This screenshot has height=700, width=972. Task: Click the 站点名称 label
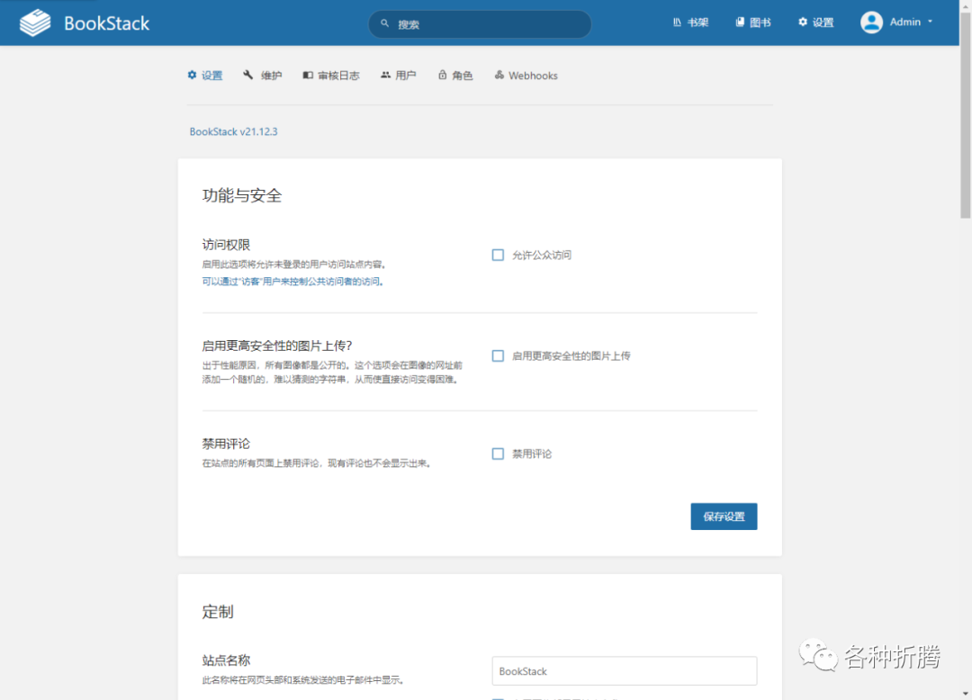pos(226,660)
